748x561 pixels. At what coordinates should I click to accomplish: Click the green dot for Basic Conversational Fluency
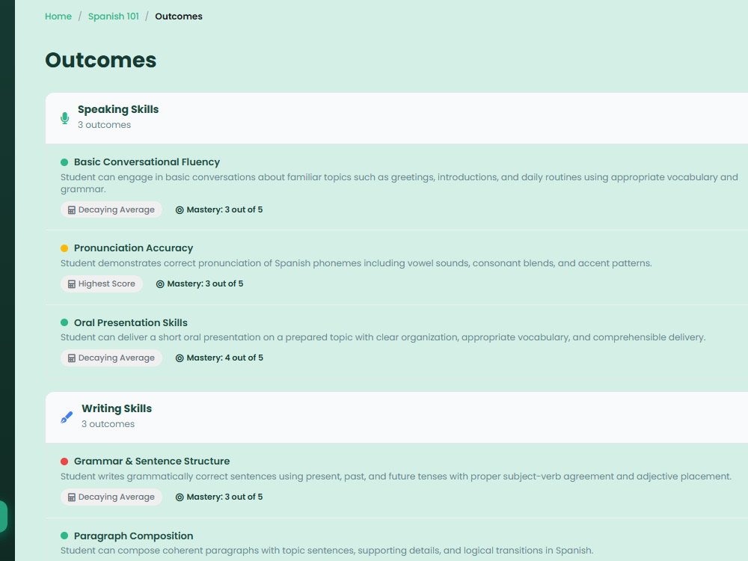click(64, 162)
